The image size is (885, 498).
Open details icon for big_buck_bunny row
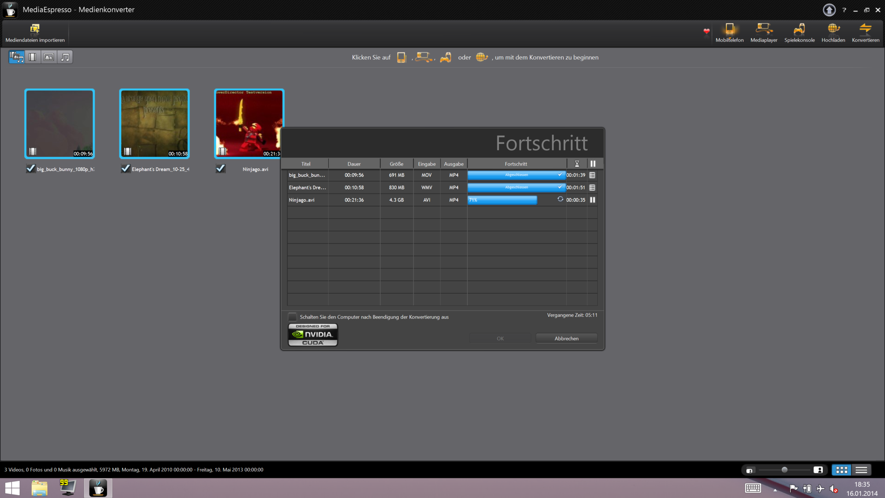pos(592,175)
